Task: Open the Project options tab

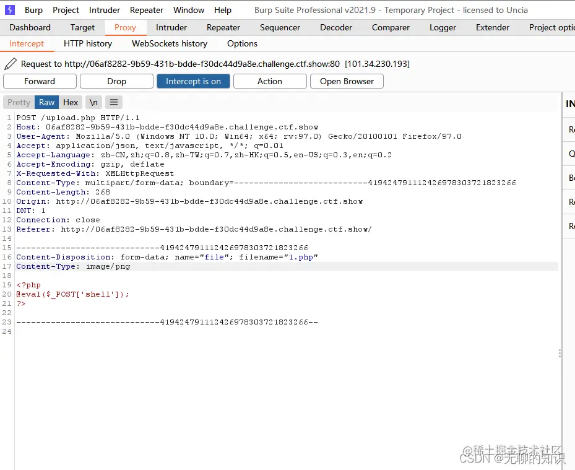Action: (x=551, y=27)
